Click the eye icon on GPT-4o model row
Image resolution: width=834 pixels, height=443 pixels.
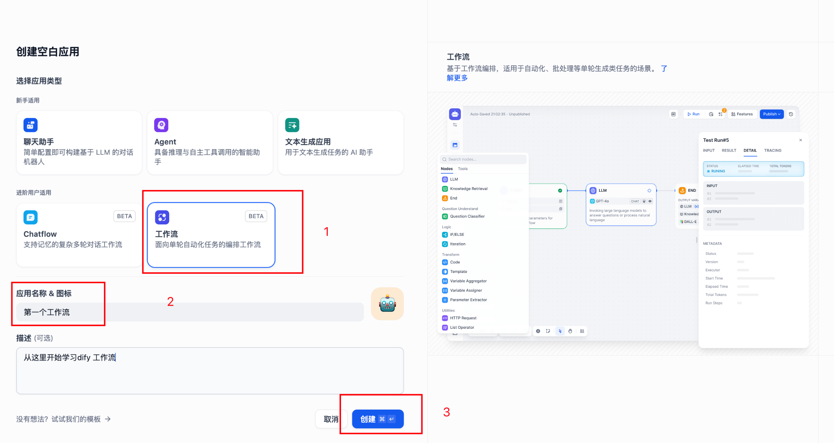point(650,201)
